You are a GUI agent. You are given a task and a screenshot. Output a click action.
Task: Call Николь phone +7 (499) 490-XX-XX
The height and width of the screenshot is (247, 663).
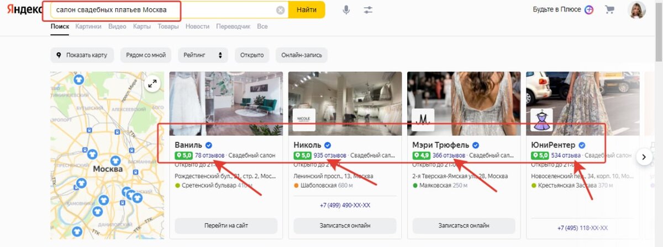tap(345, 205)
